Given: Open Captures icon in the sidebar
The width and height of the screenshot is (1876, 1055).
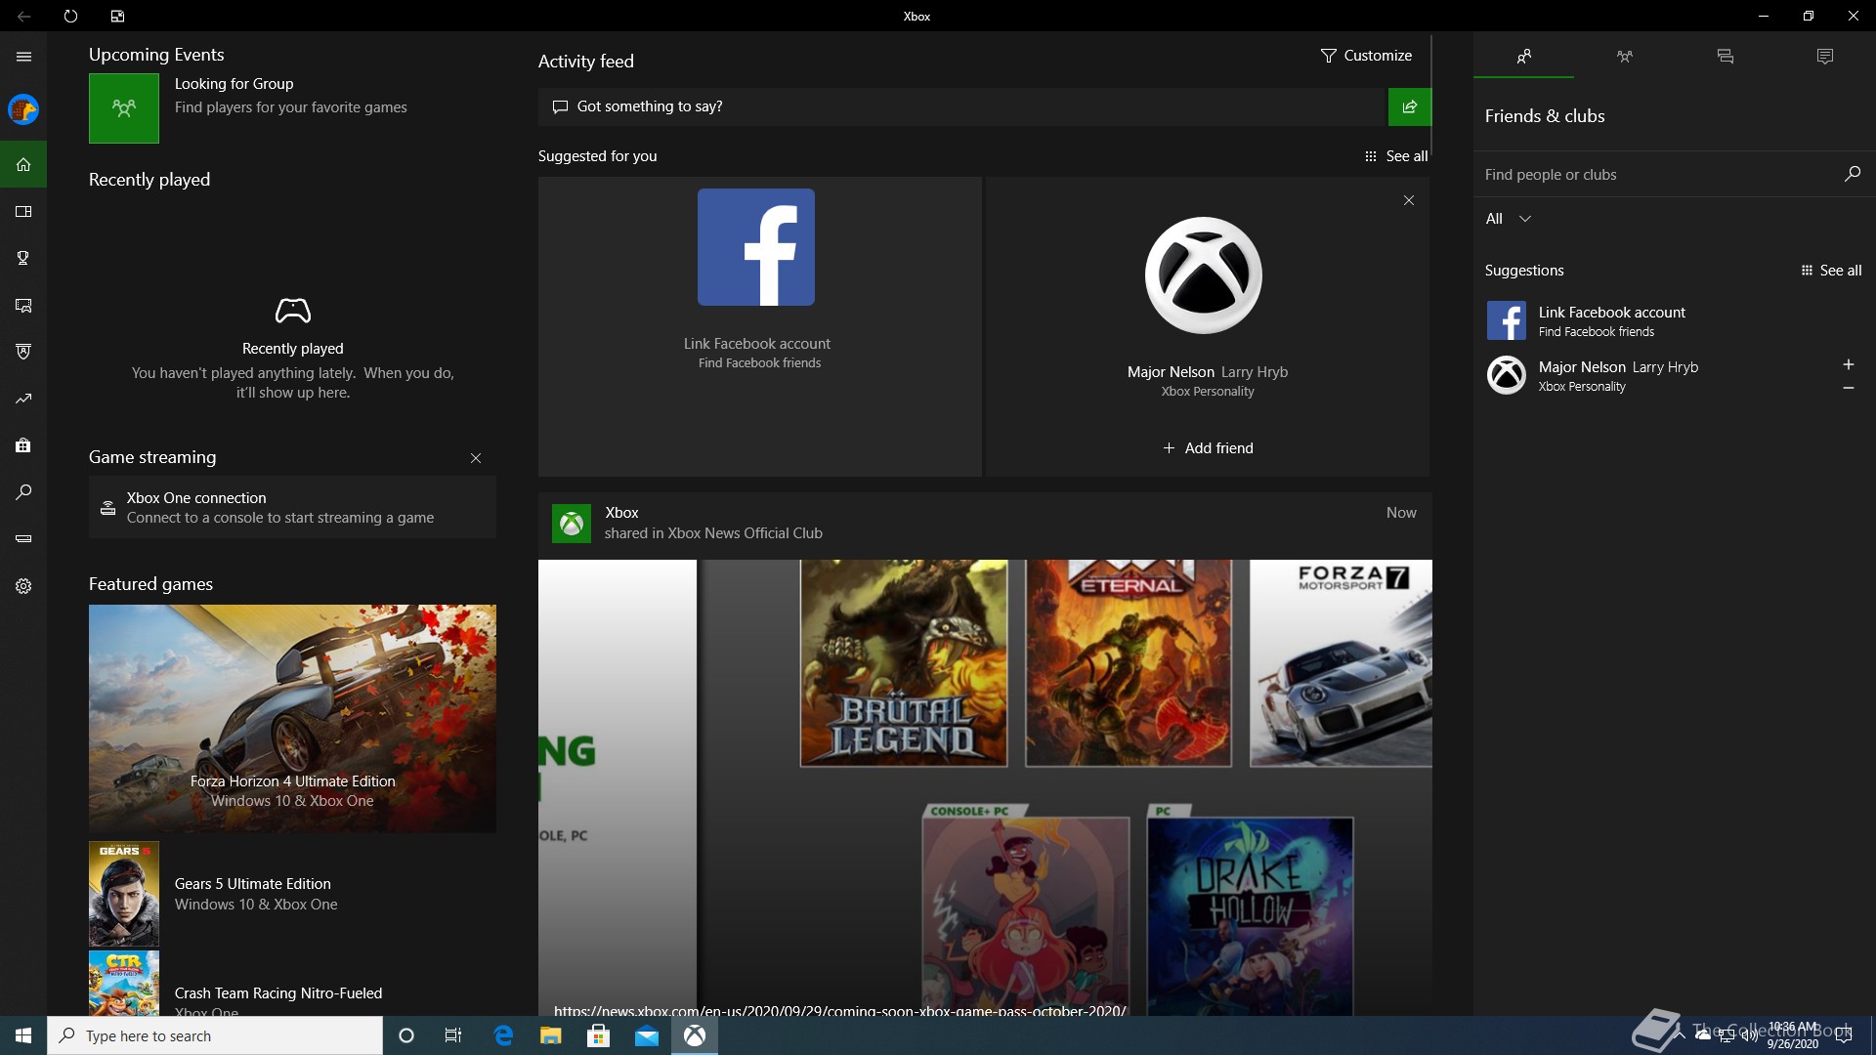Looking at the screenshot, I should tap(23, 305).
